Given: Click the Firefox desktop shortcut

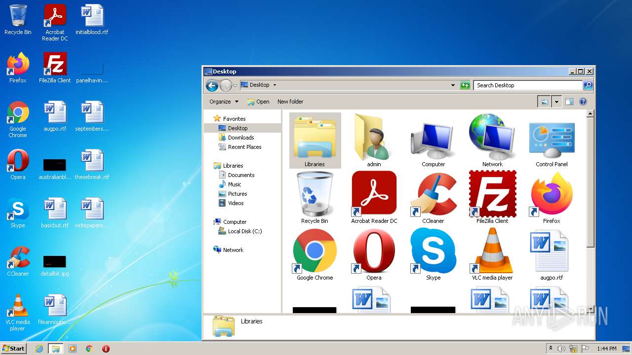Looking at the screenshot, I should [18, 68].
